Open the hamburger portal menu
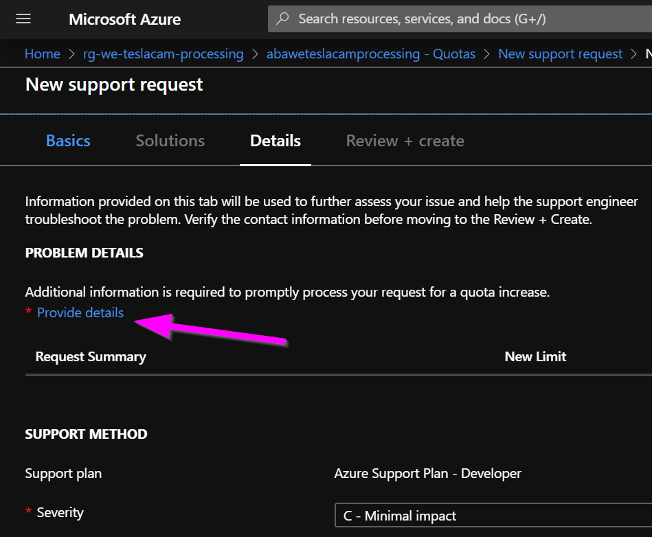This screenshot has width=652, height=537. (x=23, y=19)
